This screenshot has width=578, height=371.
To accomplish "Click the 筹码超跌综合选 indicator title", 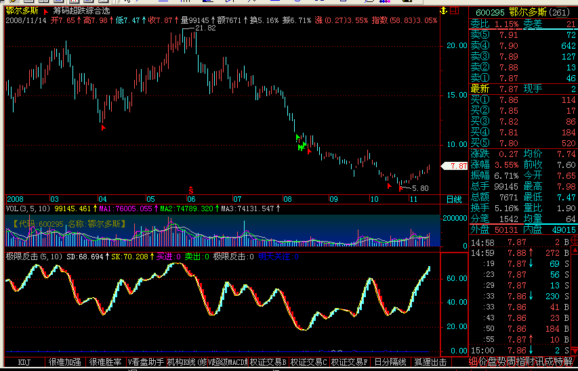I will (81, 11).
